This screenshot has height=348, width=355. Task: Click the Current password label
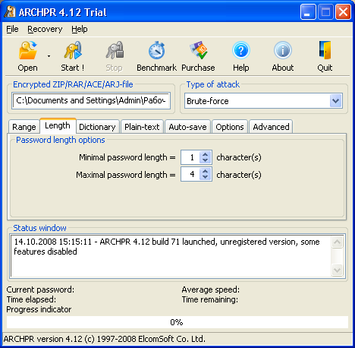(40, 289)
